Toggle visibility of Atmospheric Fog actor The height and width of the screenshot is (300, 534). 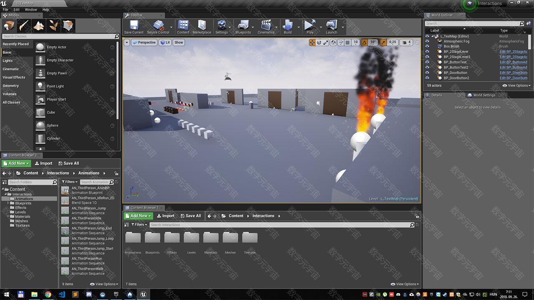(427, 41)
